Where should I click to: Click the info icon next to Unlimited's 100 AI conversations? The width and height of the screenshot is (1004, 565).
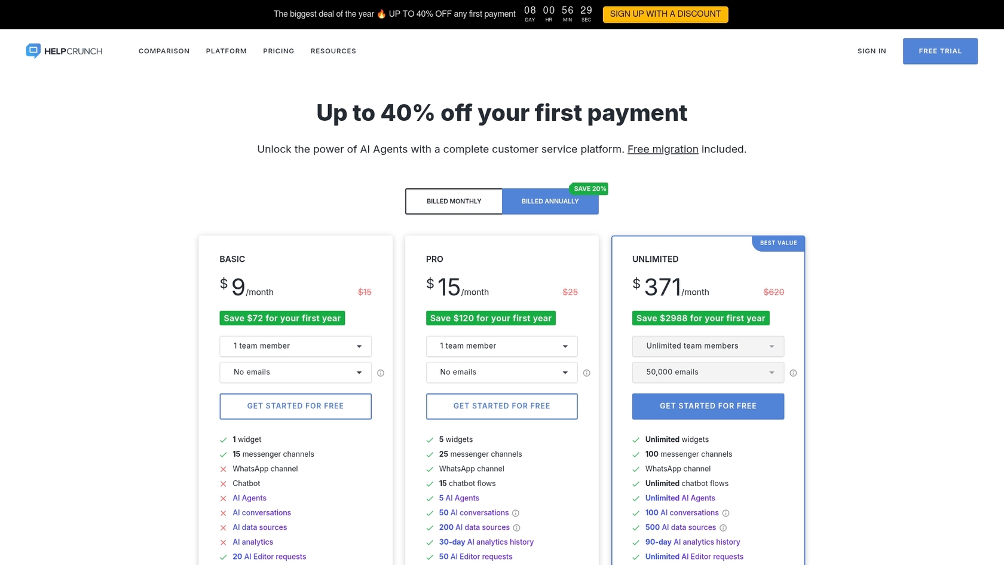click(x=726, y=513)
